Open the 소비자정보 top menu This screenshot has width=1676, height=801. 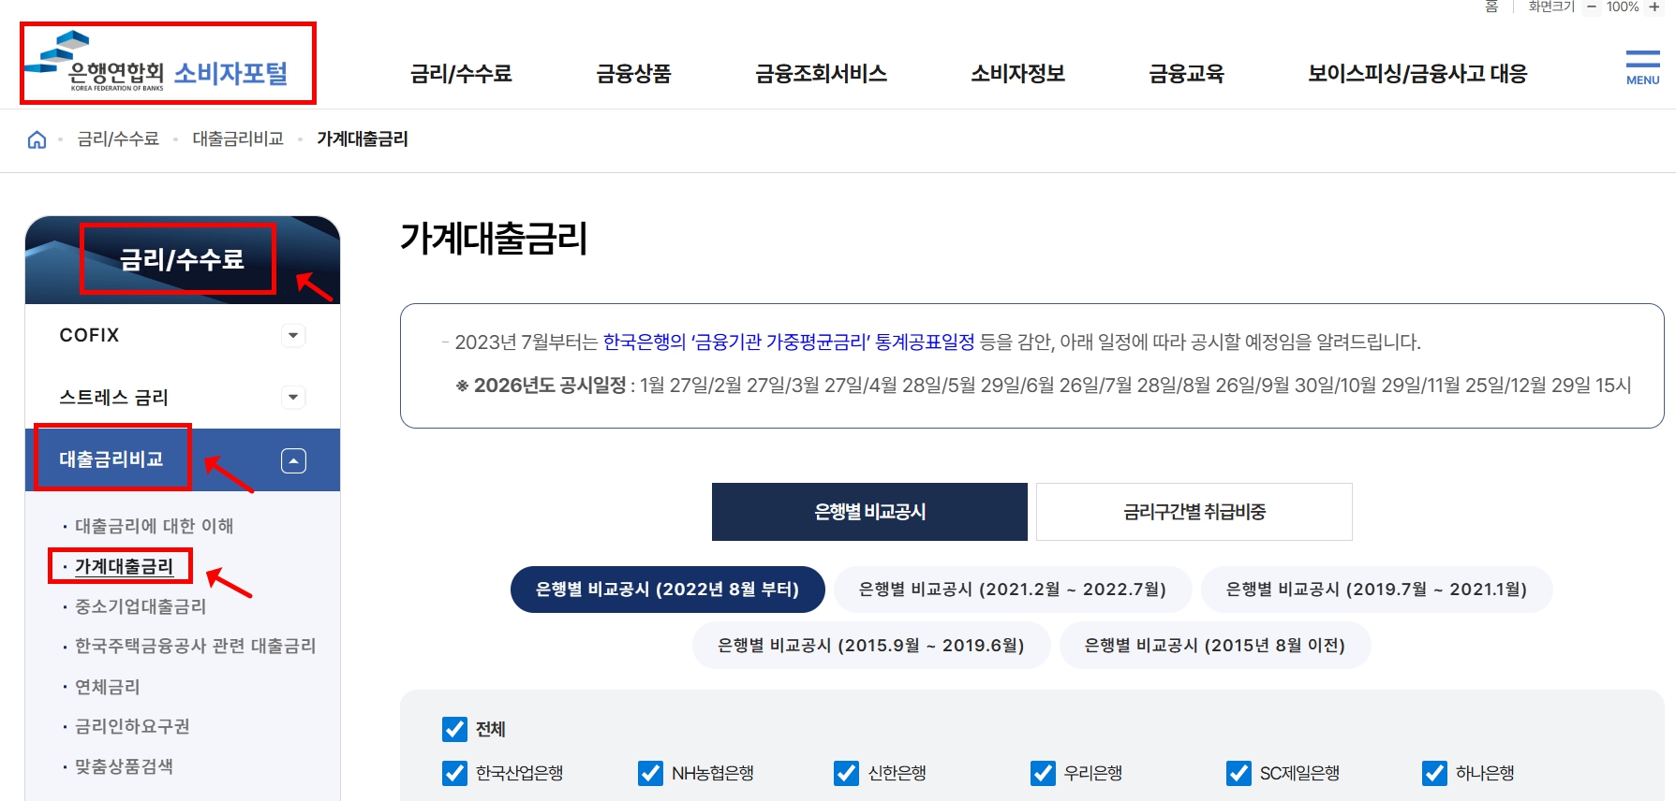point(1017,73)
